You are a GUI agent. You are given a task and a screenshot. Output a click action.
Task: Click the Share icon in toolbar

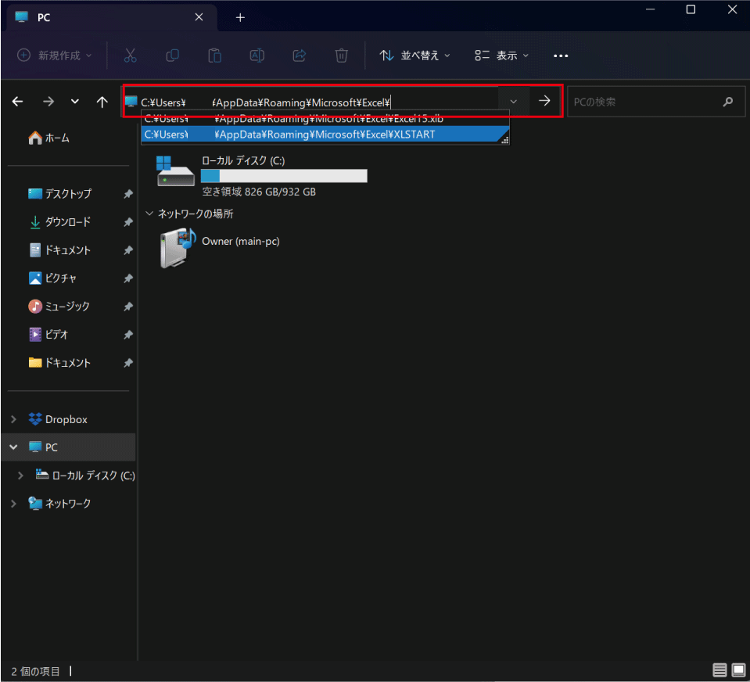(299, 56)
